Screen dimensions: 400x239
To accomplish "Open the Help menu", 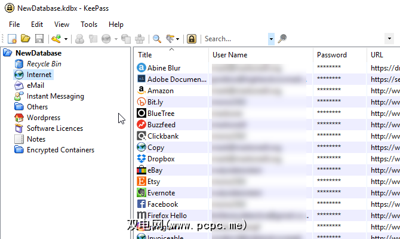I will click(x=116, y=24).
